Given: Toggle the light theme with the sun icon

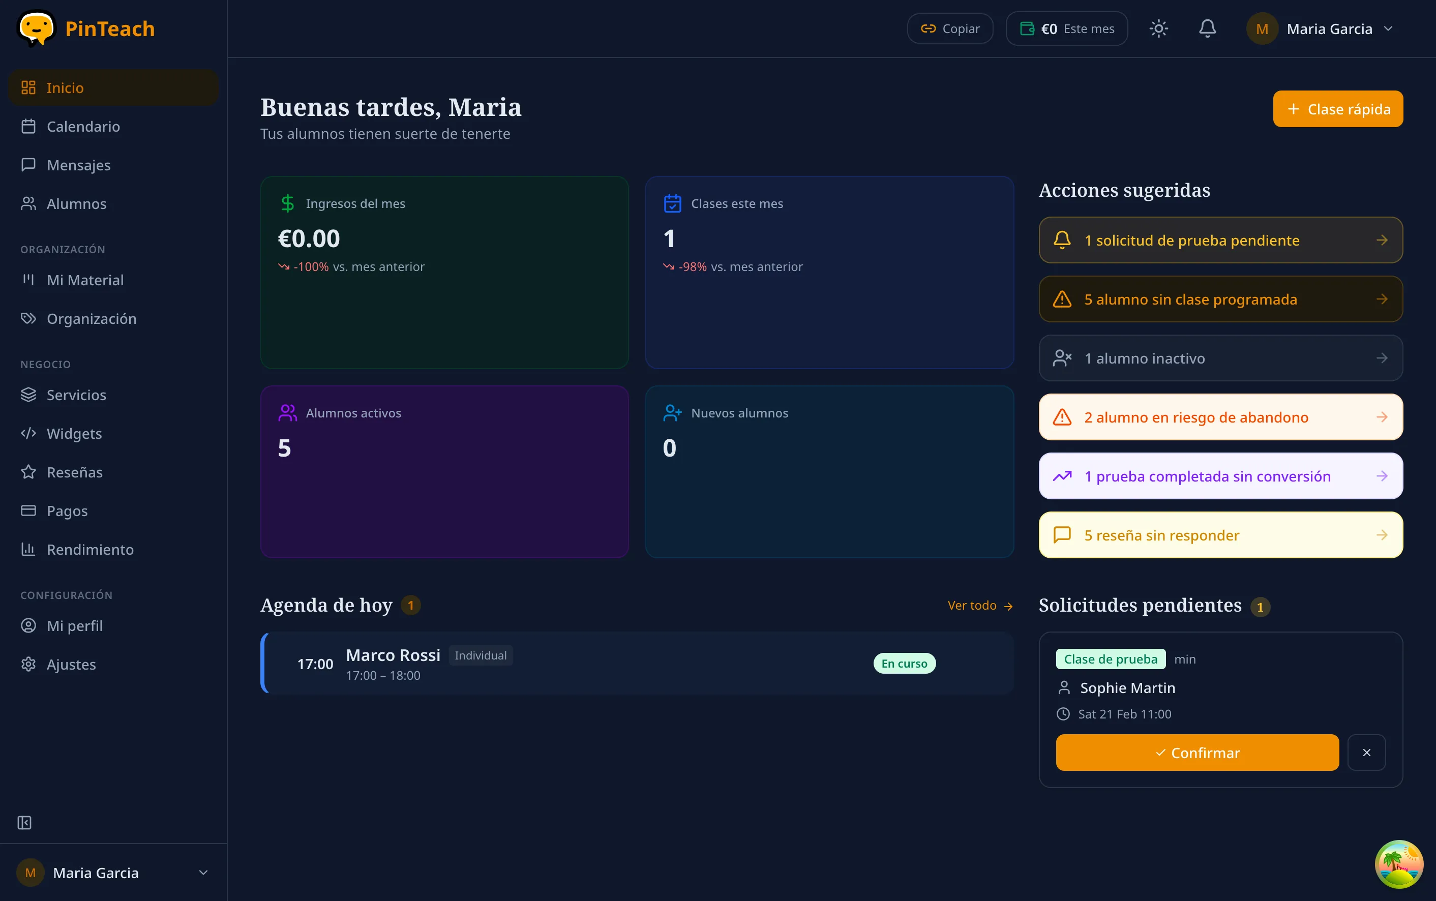Looking at the screenshot, I should [x=1158, y=28].
